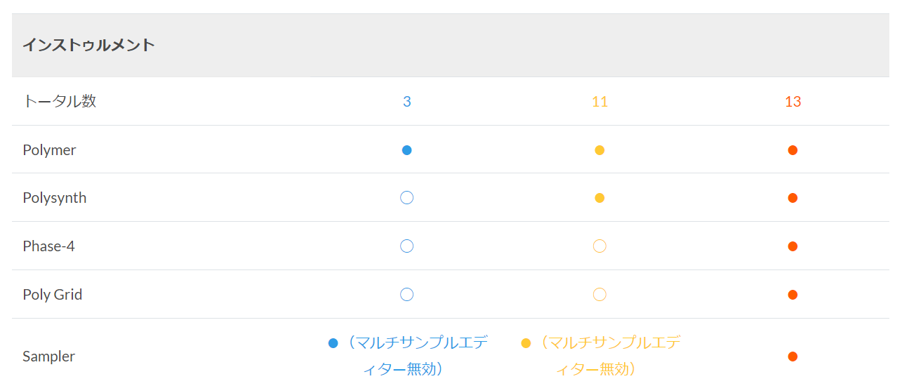Click the yellow empty circle in Phase-4 row

[599, 246]
